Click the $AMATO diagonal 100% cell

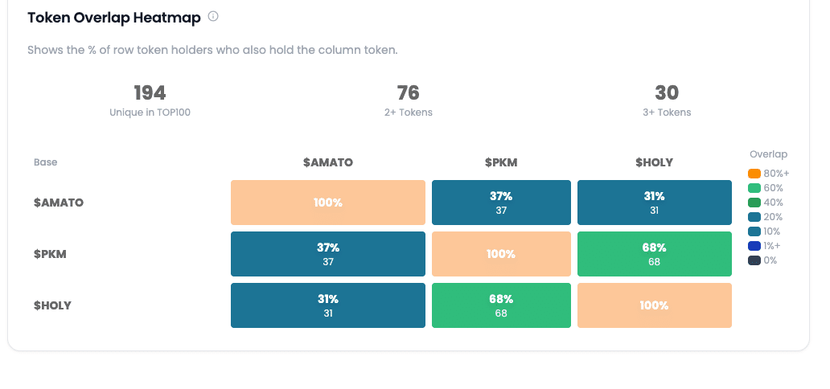point(327,203)
